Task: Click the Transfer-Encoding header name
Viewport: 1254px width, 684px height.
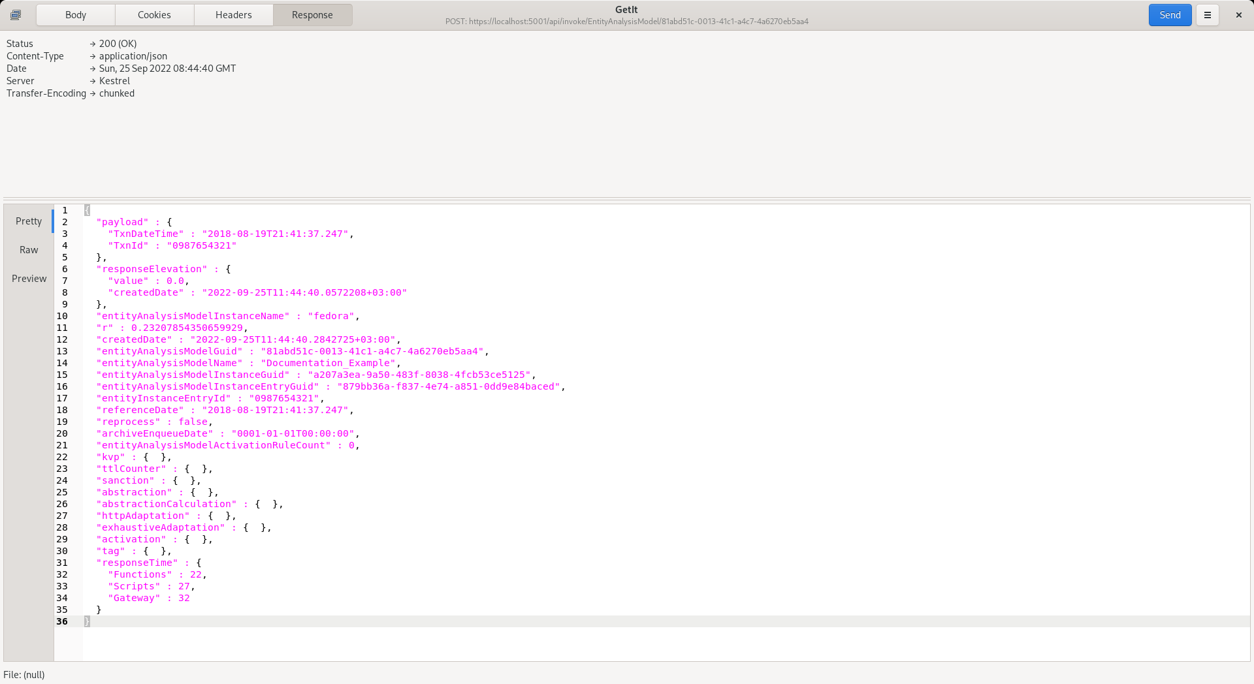Action: 46,93
